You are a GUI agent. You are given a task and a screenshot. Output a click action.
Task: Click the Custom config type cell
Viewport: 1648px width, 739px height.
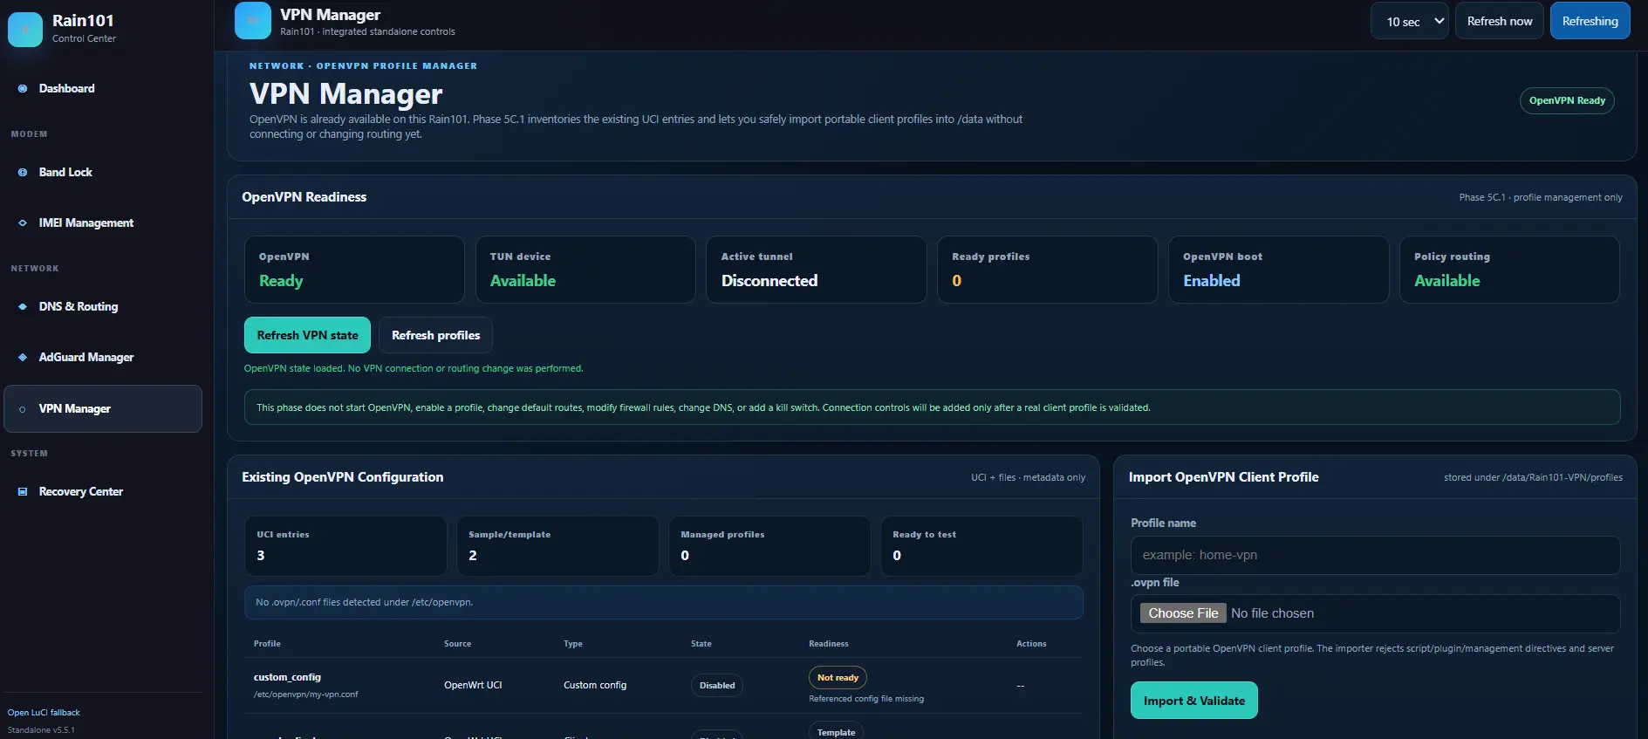point(595,685)
